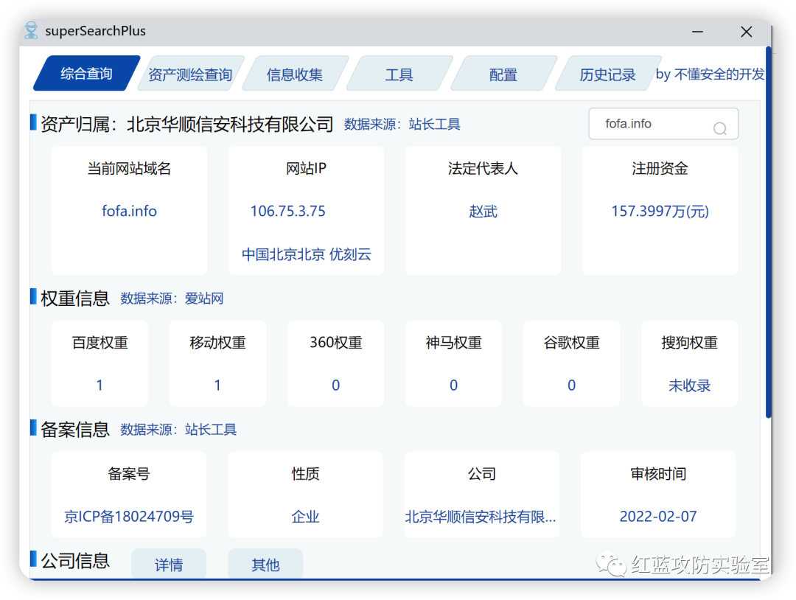Open the 信息收集 tab
The width and height of the screenshot is (796, 600).
[295, 74]
